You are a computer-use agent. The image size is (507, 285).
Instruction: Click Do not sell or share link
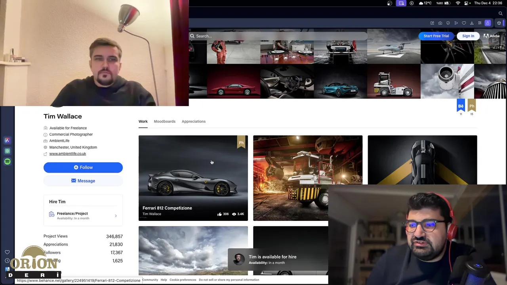[229, 280]
